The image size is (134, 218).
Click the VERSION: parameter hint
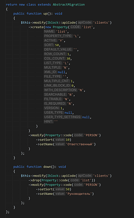[x=52, y=108]
